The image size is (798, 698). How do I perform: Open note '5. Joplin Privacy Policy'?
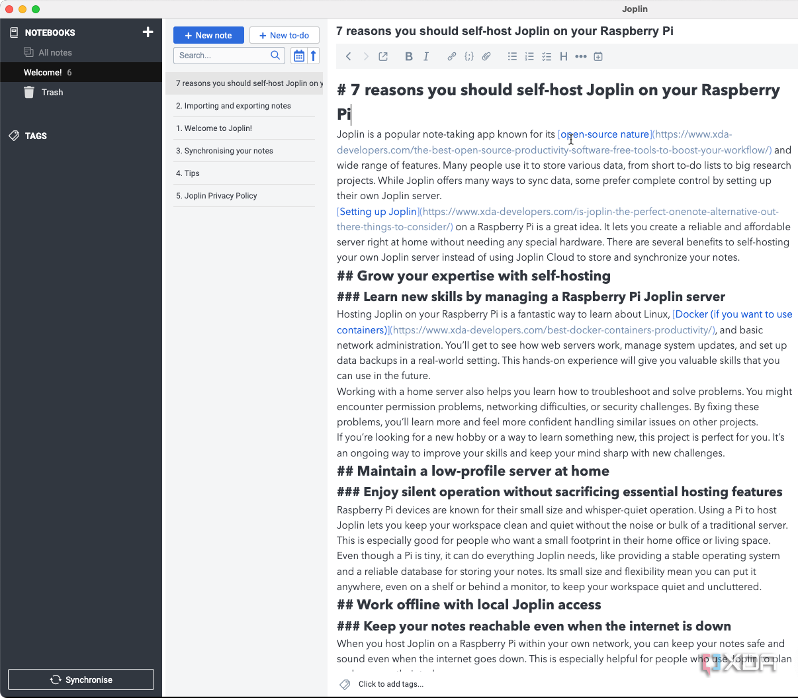[x=244, y=196]
